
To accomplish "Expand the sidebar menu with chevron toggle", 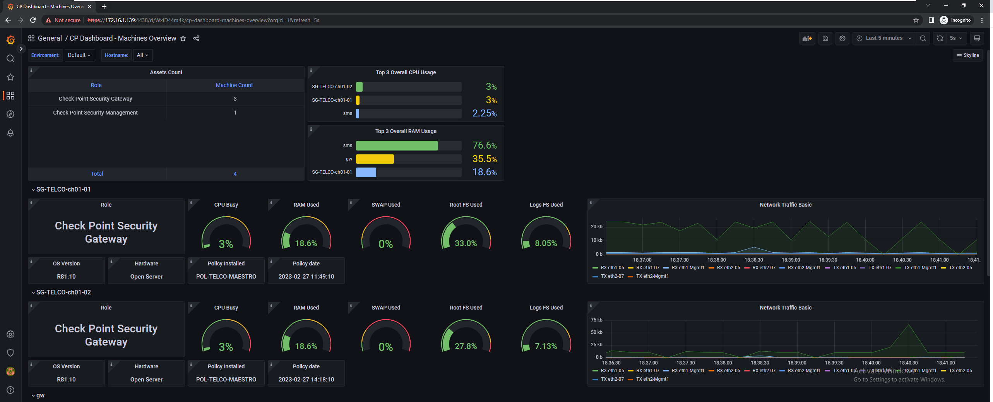I will [21, 49].
